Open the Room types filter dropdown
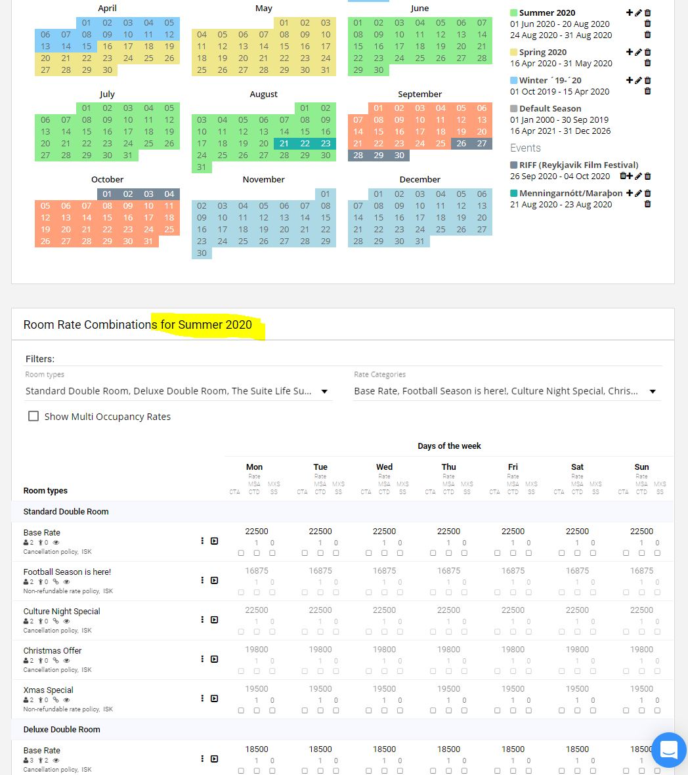 click(177, 391)
